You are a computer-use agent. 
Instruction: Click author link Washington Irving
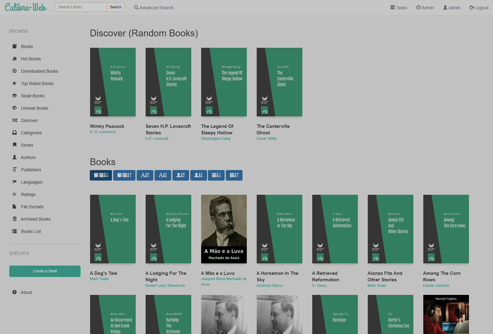216,139
